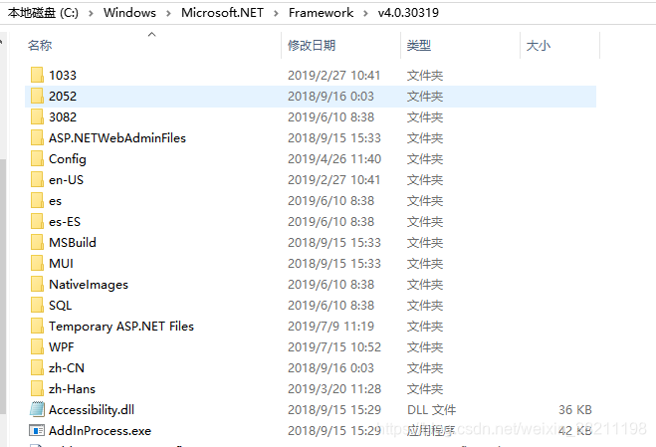656x447 pixels.
Task: Click the 文件夹 type cell for Config
Action: (x=425, y=159)
